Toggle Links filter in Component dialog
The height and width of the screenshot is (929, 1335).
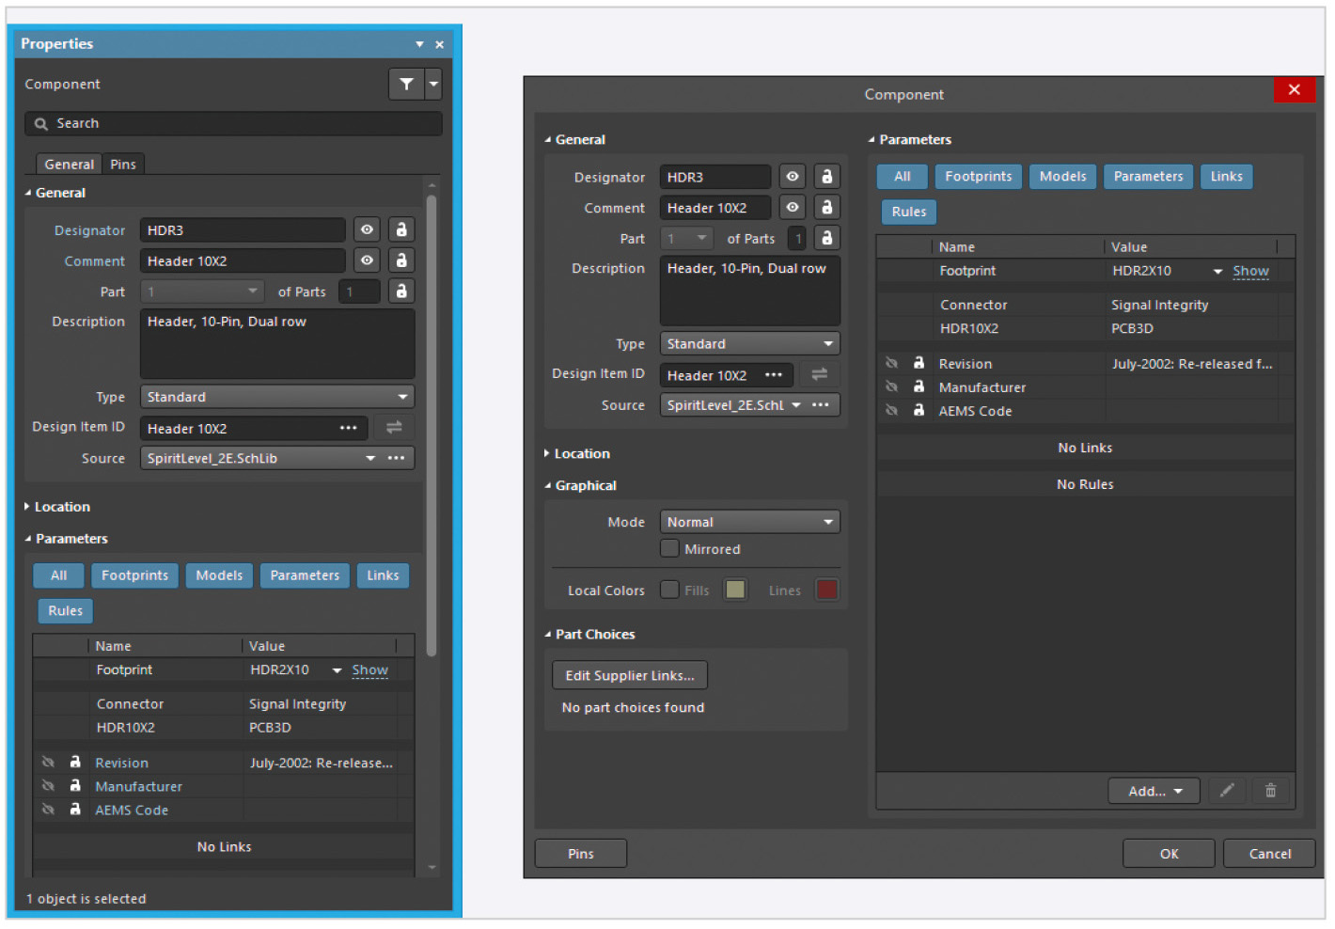[1227, 177]
